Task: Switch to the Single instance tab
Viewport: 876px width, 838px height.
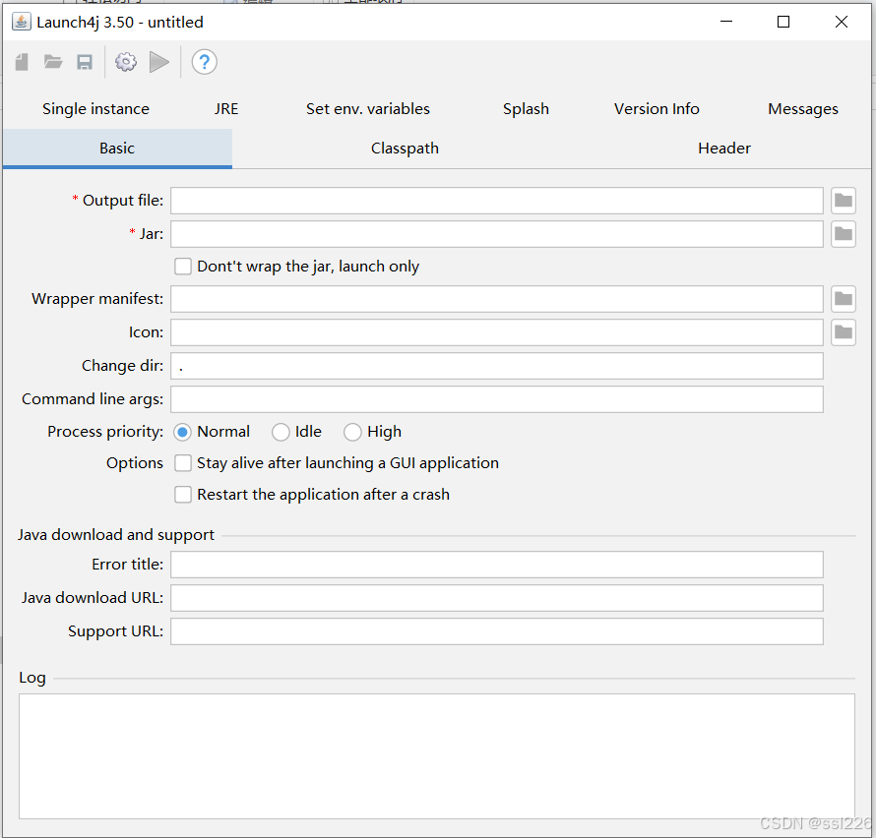Action: pyautogui.click(x=95, y=109)
